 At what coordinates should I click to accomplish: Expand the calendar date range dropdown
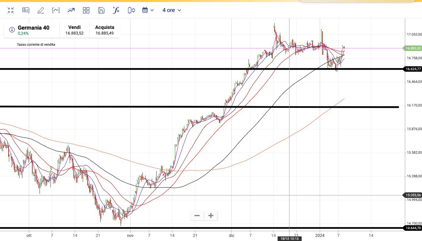coord(148,10)
